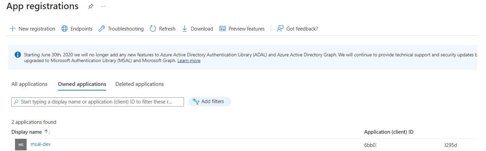486x151 pixels.
Task: Click the Preview features icon
Action: point(223,29)
